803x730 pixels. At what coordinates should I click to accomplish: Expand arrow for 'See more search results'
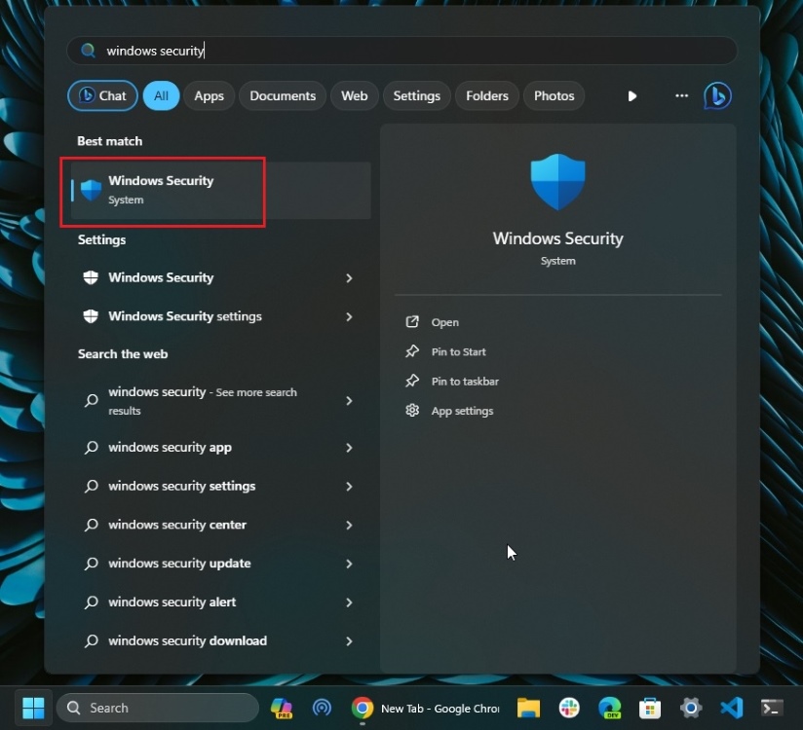tap(349, 401)
